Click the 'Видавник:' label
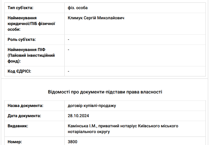214x145 pixels. coord(18,126)
